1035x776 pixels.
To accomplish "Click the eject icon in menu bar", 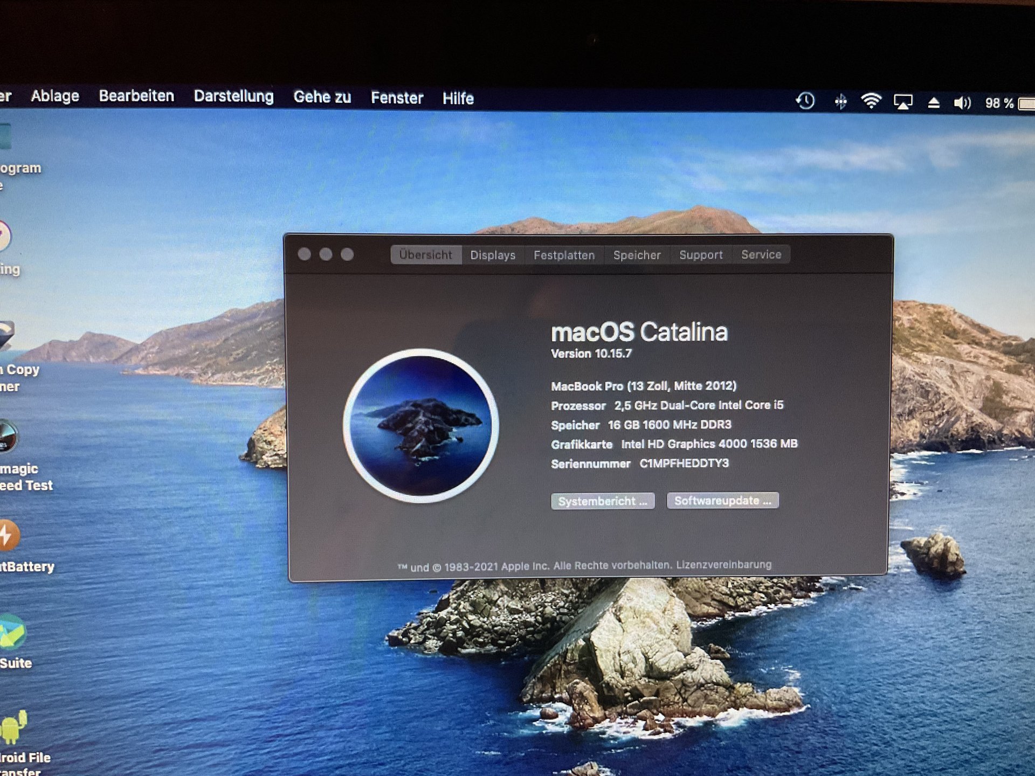I will 934,102.
